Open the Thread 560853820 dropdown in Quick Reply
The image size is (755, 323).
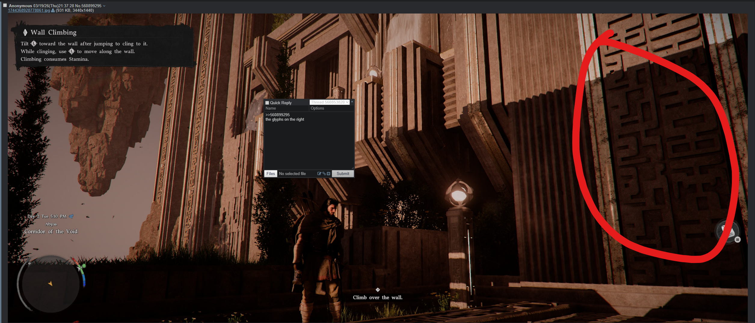330,102
